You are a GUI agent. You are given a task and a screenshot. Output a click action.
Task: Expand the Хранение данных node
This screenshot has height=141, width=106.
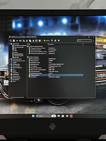click(x=9, y=68)
